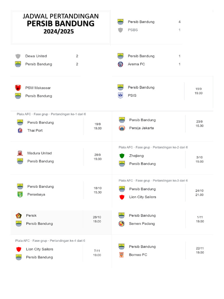This screenshot has height=299, width=224.
Task: Click Zhejiang's green shield icon
Action: click(122, 156)
